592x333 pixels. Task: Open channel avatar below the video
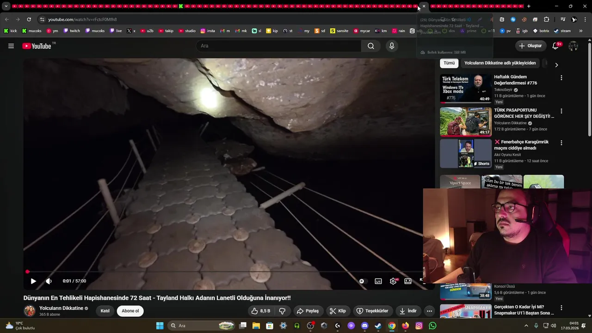30,311
